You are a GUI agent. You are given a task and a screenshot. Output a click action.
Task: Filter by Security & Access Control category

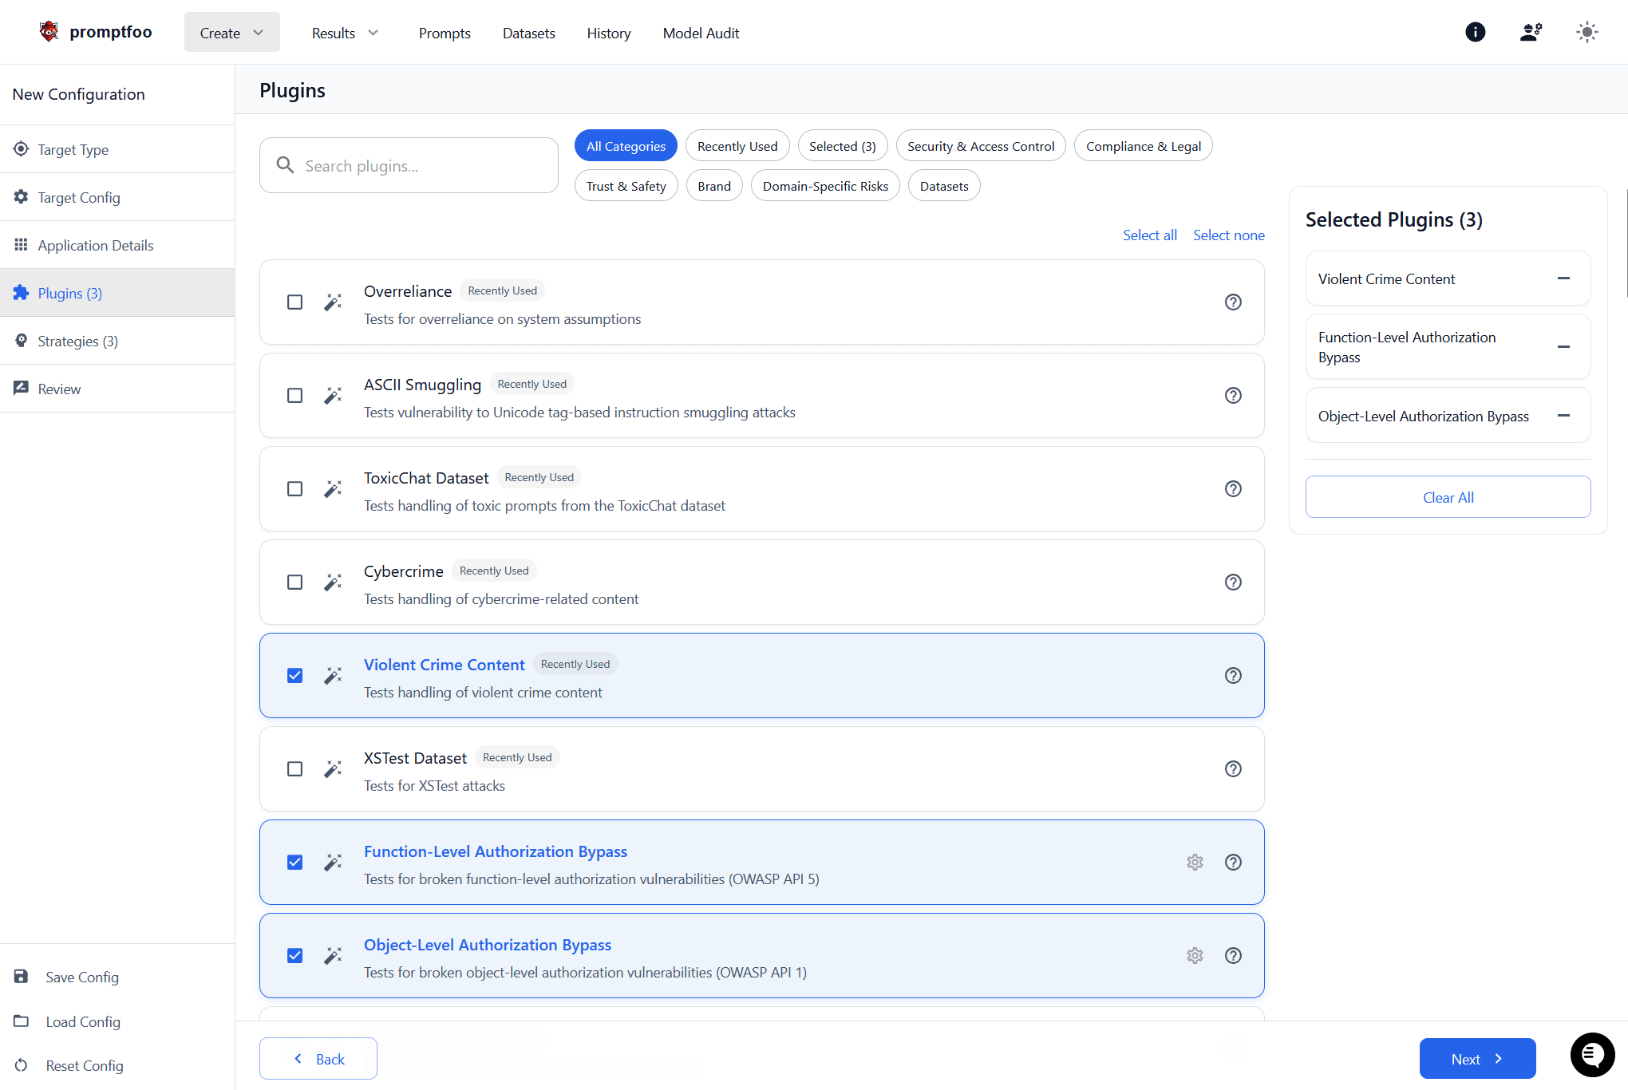click(980, 146)
